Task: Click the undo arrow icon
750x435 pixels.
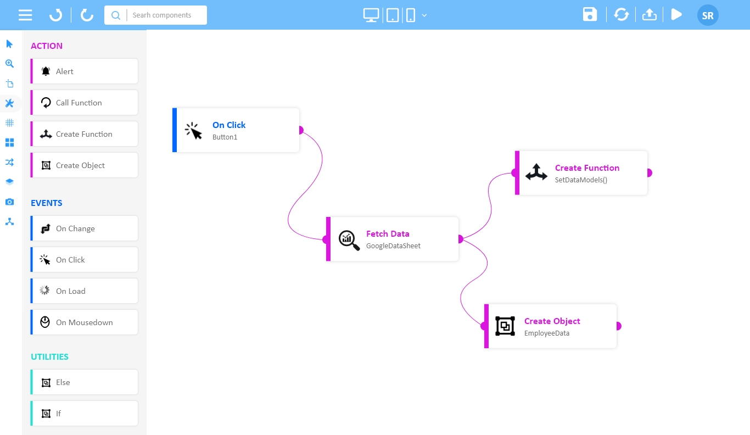Action: click(x=56, y=15)
